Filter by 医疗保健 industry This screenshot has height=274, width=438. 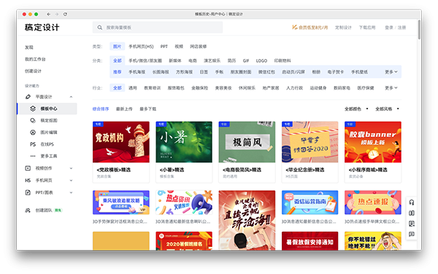click(x=366, y=87)
